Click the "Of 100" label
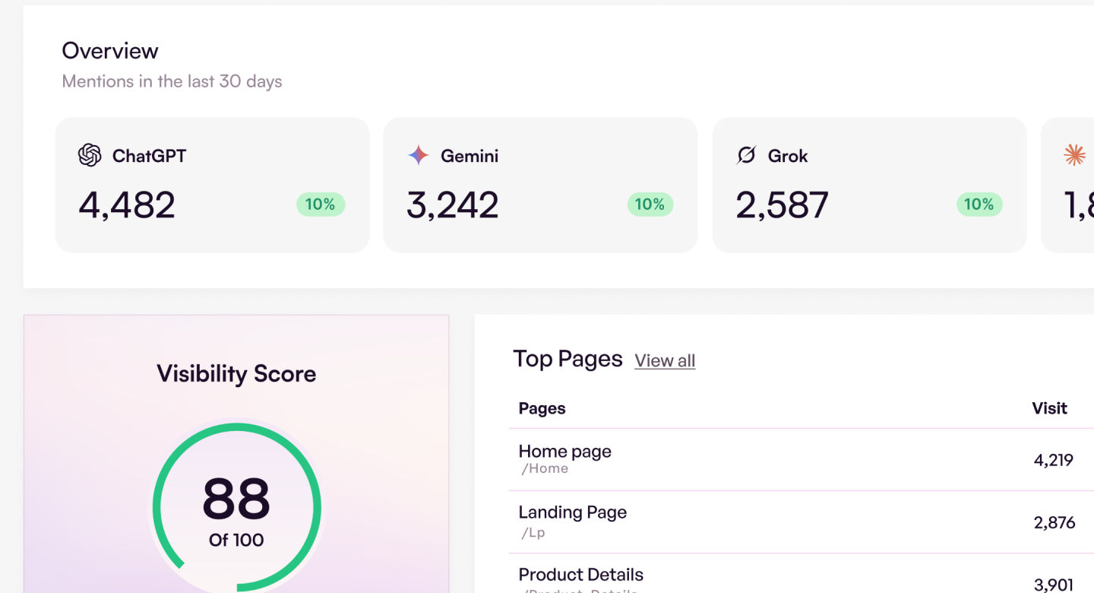 tap(236, 541)
